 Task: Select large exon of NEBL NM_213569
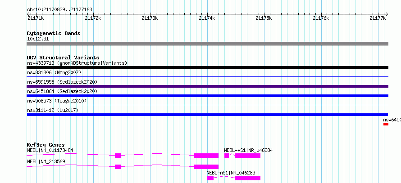[x=206, y=167]
